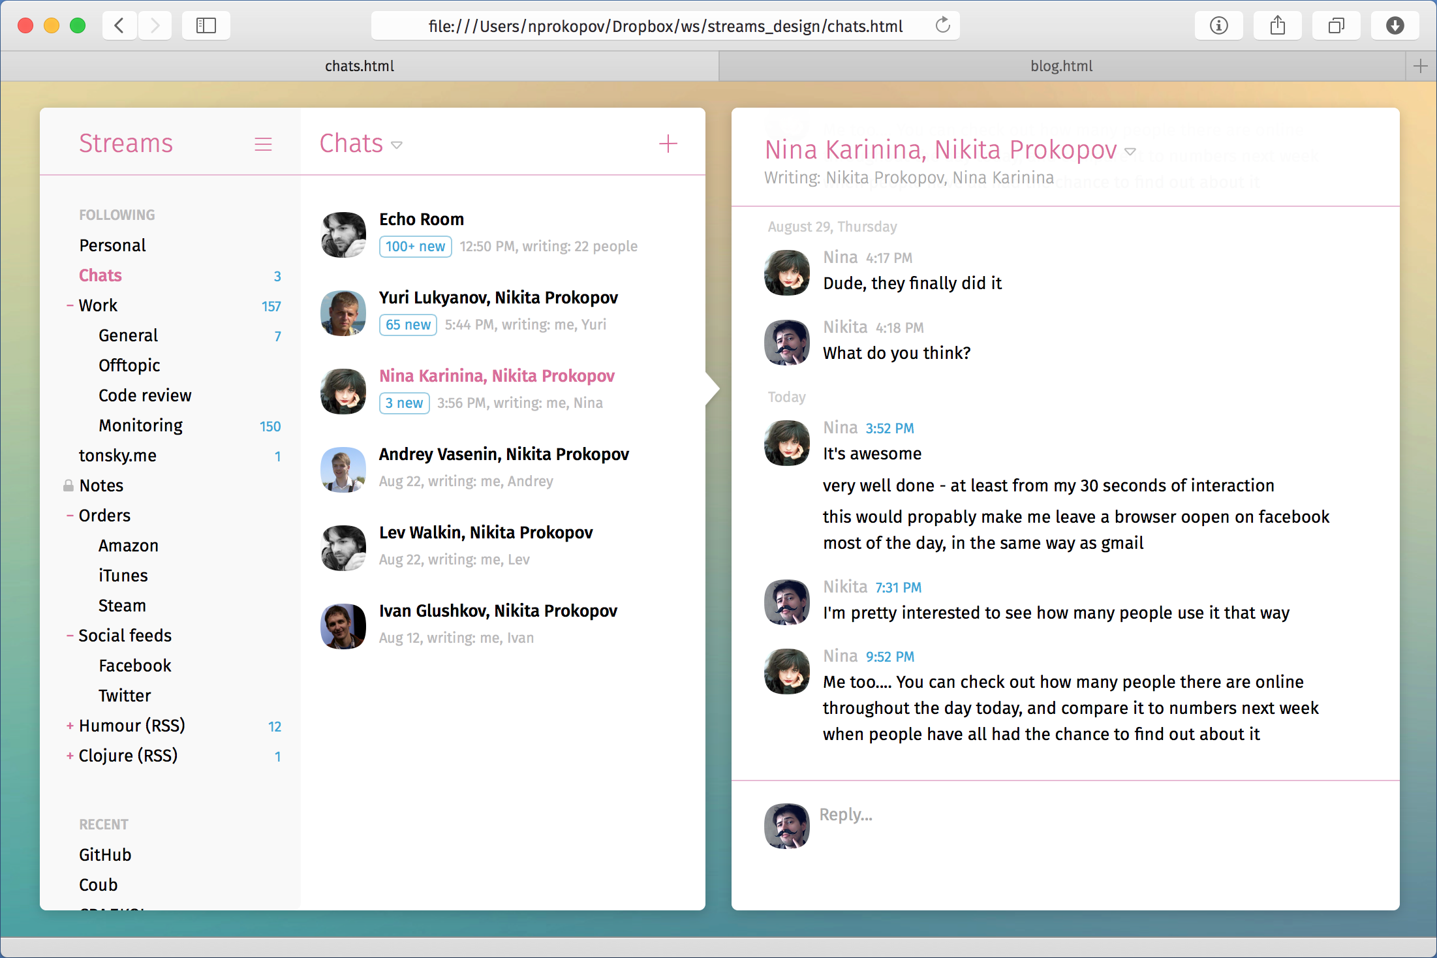1437x958 pixels.
Task: Click the browser back arrow
Action: [x=119, y=26]
